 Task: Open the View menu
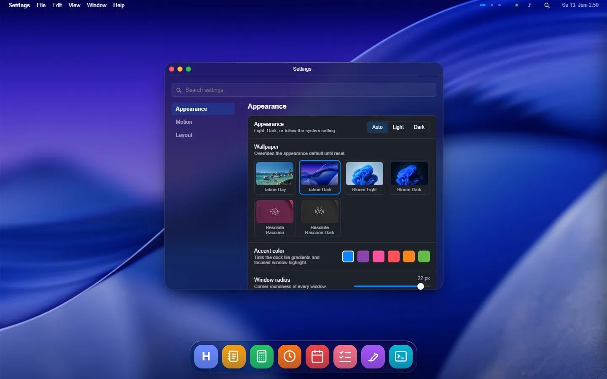coord(74,5)
